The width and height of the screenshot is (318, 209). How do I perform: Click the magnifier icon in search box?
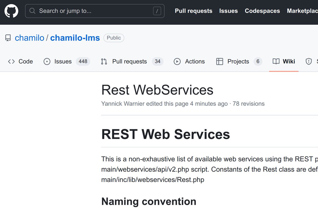[32, 11]
